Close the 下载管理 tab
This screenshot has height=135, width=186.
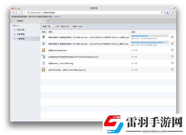coord(44,21)
